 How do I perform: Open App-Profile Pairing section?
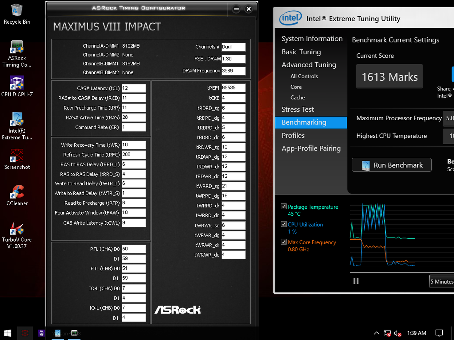tap(311, 148)
